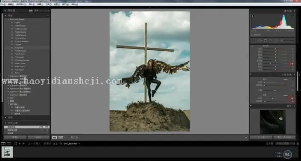Collapse the history panel triangle
The height and width of the screenshot is (161, 301).
point(6,123)
